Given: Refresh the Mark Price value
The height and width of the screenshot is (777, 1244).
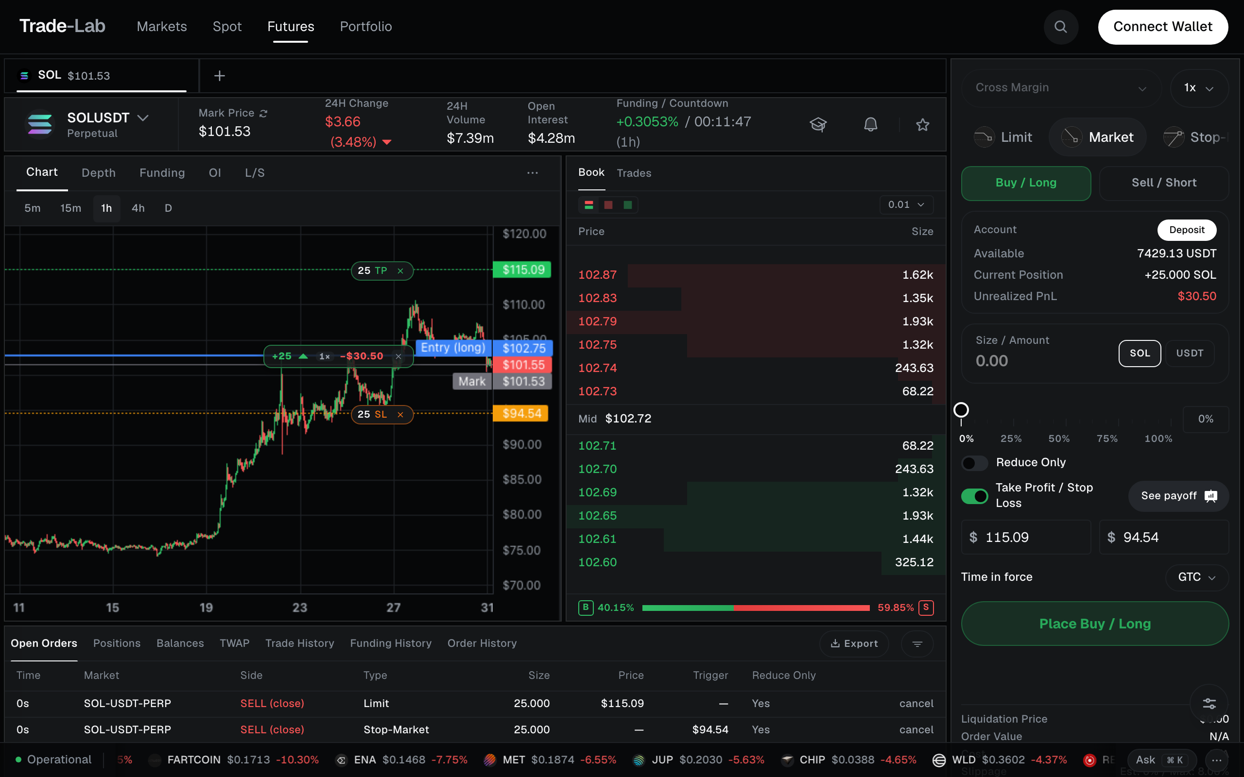Looking at the screenshot, I should (x=263, y=113).
